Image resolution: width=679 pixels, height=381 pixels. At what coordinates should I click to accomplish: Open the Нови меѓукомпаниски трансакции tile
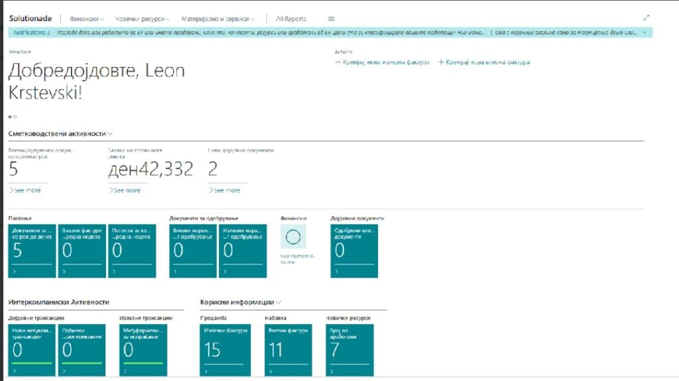click(32, 351)
